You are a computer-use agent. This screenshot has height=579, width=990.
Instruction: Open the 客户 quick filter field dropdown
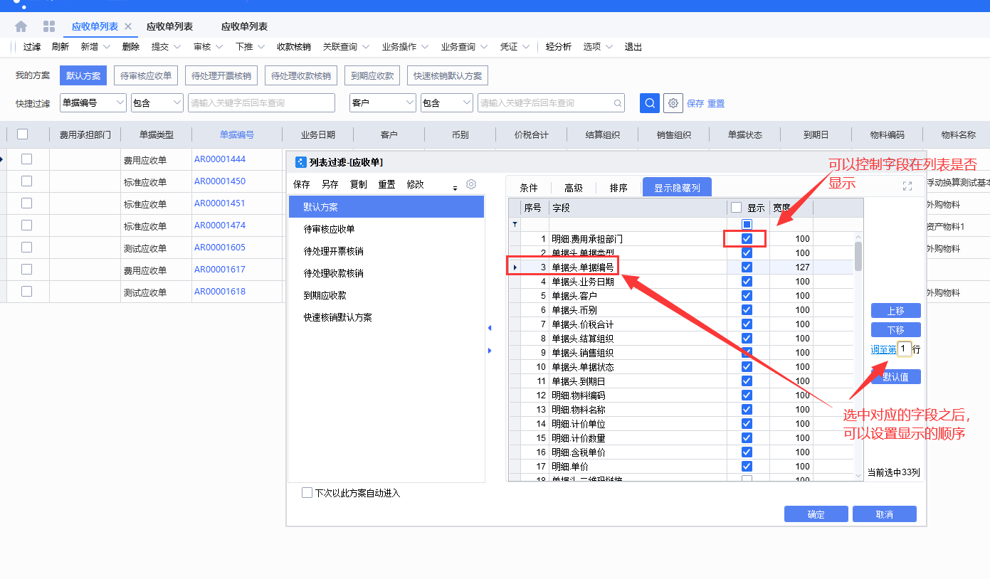click(383, 103)
